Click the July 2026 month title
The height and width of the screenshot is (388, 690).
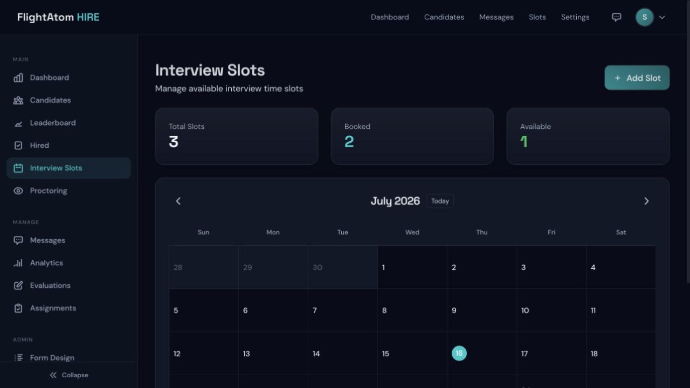coord(395,201)
